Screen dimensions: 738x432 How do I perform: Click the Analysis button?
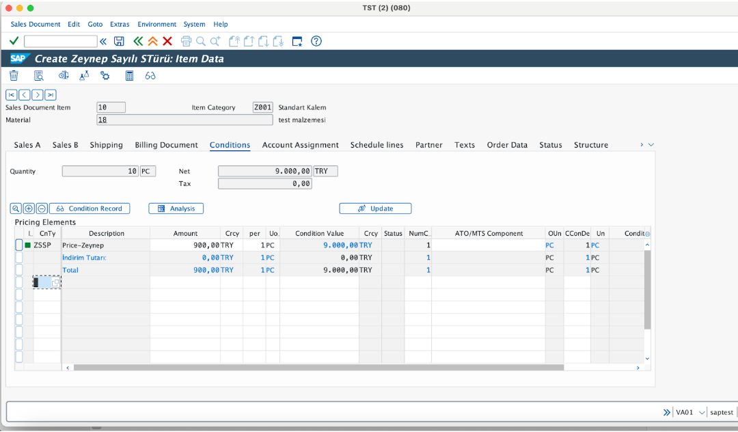176,208
